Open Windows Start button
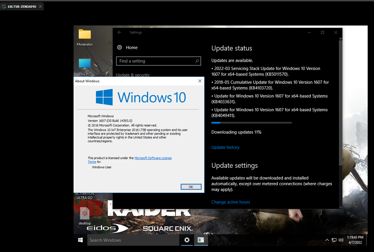Image resolution: width=374 pixels, height=252 pixels. [x=80, y=240]
